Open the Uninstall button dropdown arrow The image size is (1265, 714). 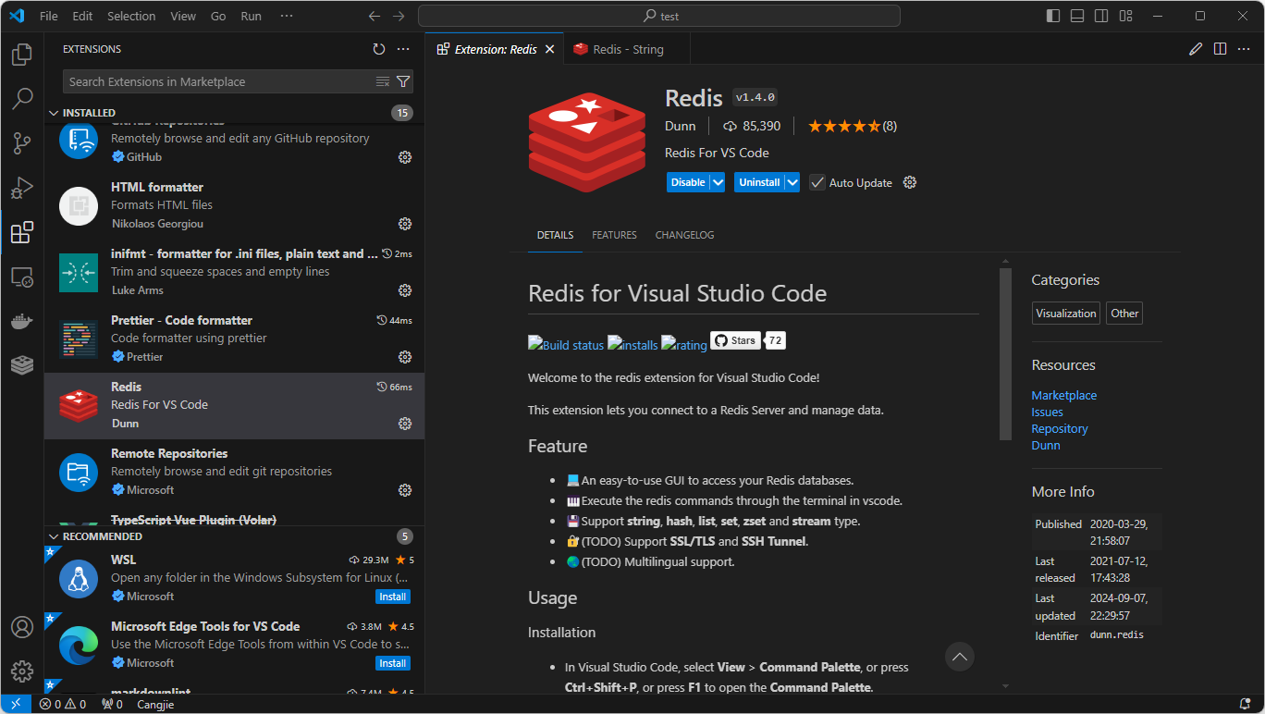click(792, 182)
